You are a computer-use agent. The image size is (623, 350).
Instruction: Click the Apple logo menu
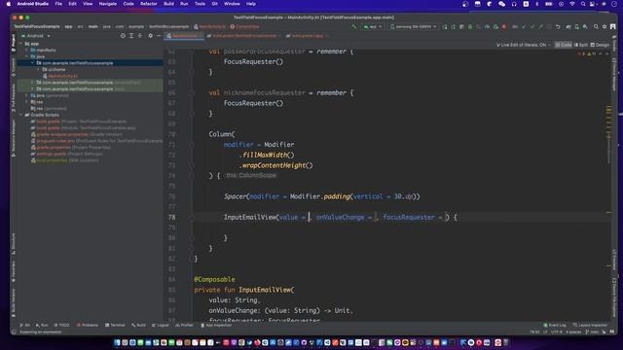[8, 4]
